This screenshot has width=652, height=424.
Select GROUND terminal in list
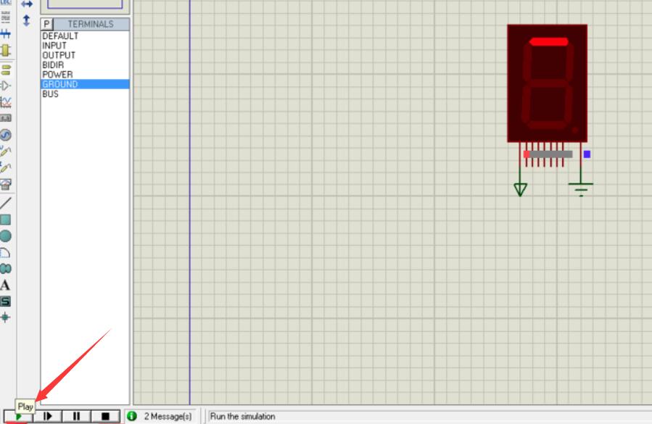59,84
